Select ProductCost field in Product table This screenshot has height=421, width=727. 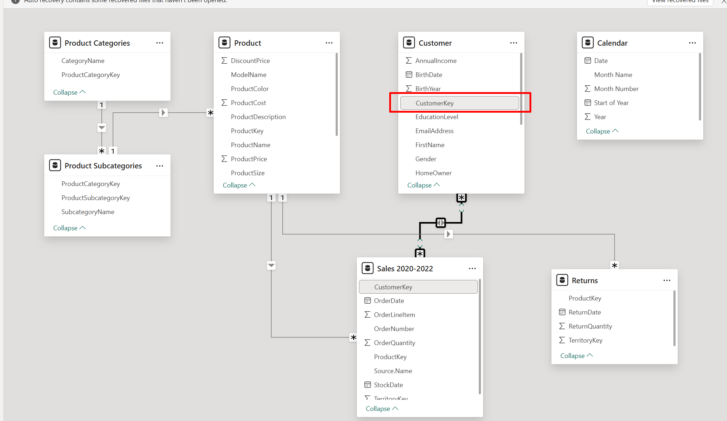(x=248, y=103)
